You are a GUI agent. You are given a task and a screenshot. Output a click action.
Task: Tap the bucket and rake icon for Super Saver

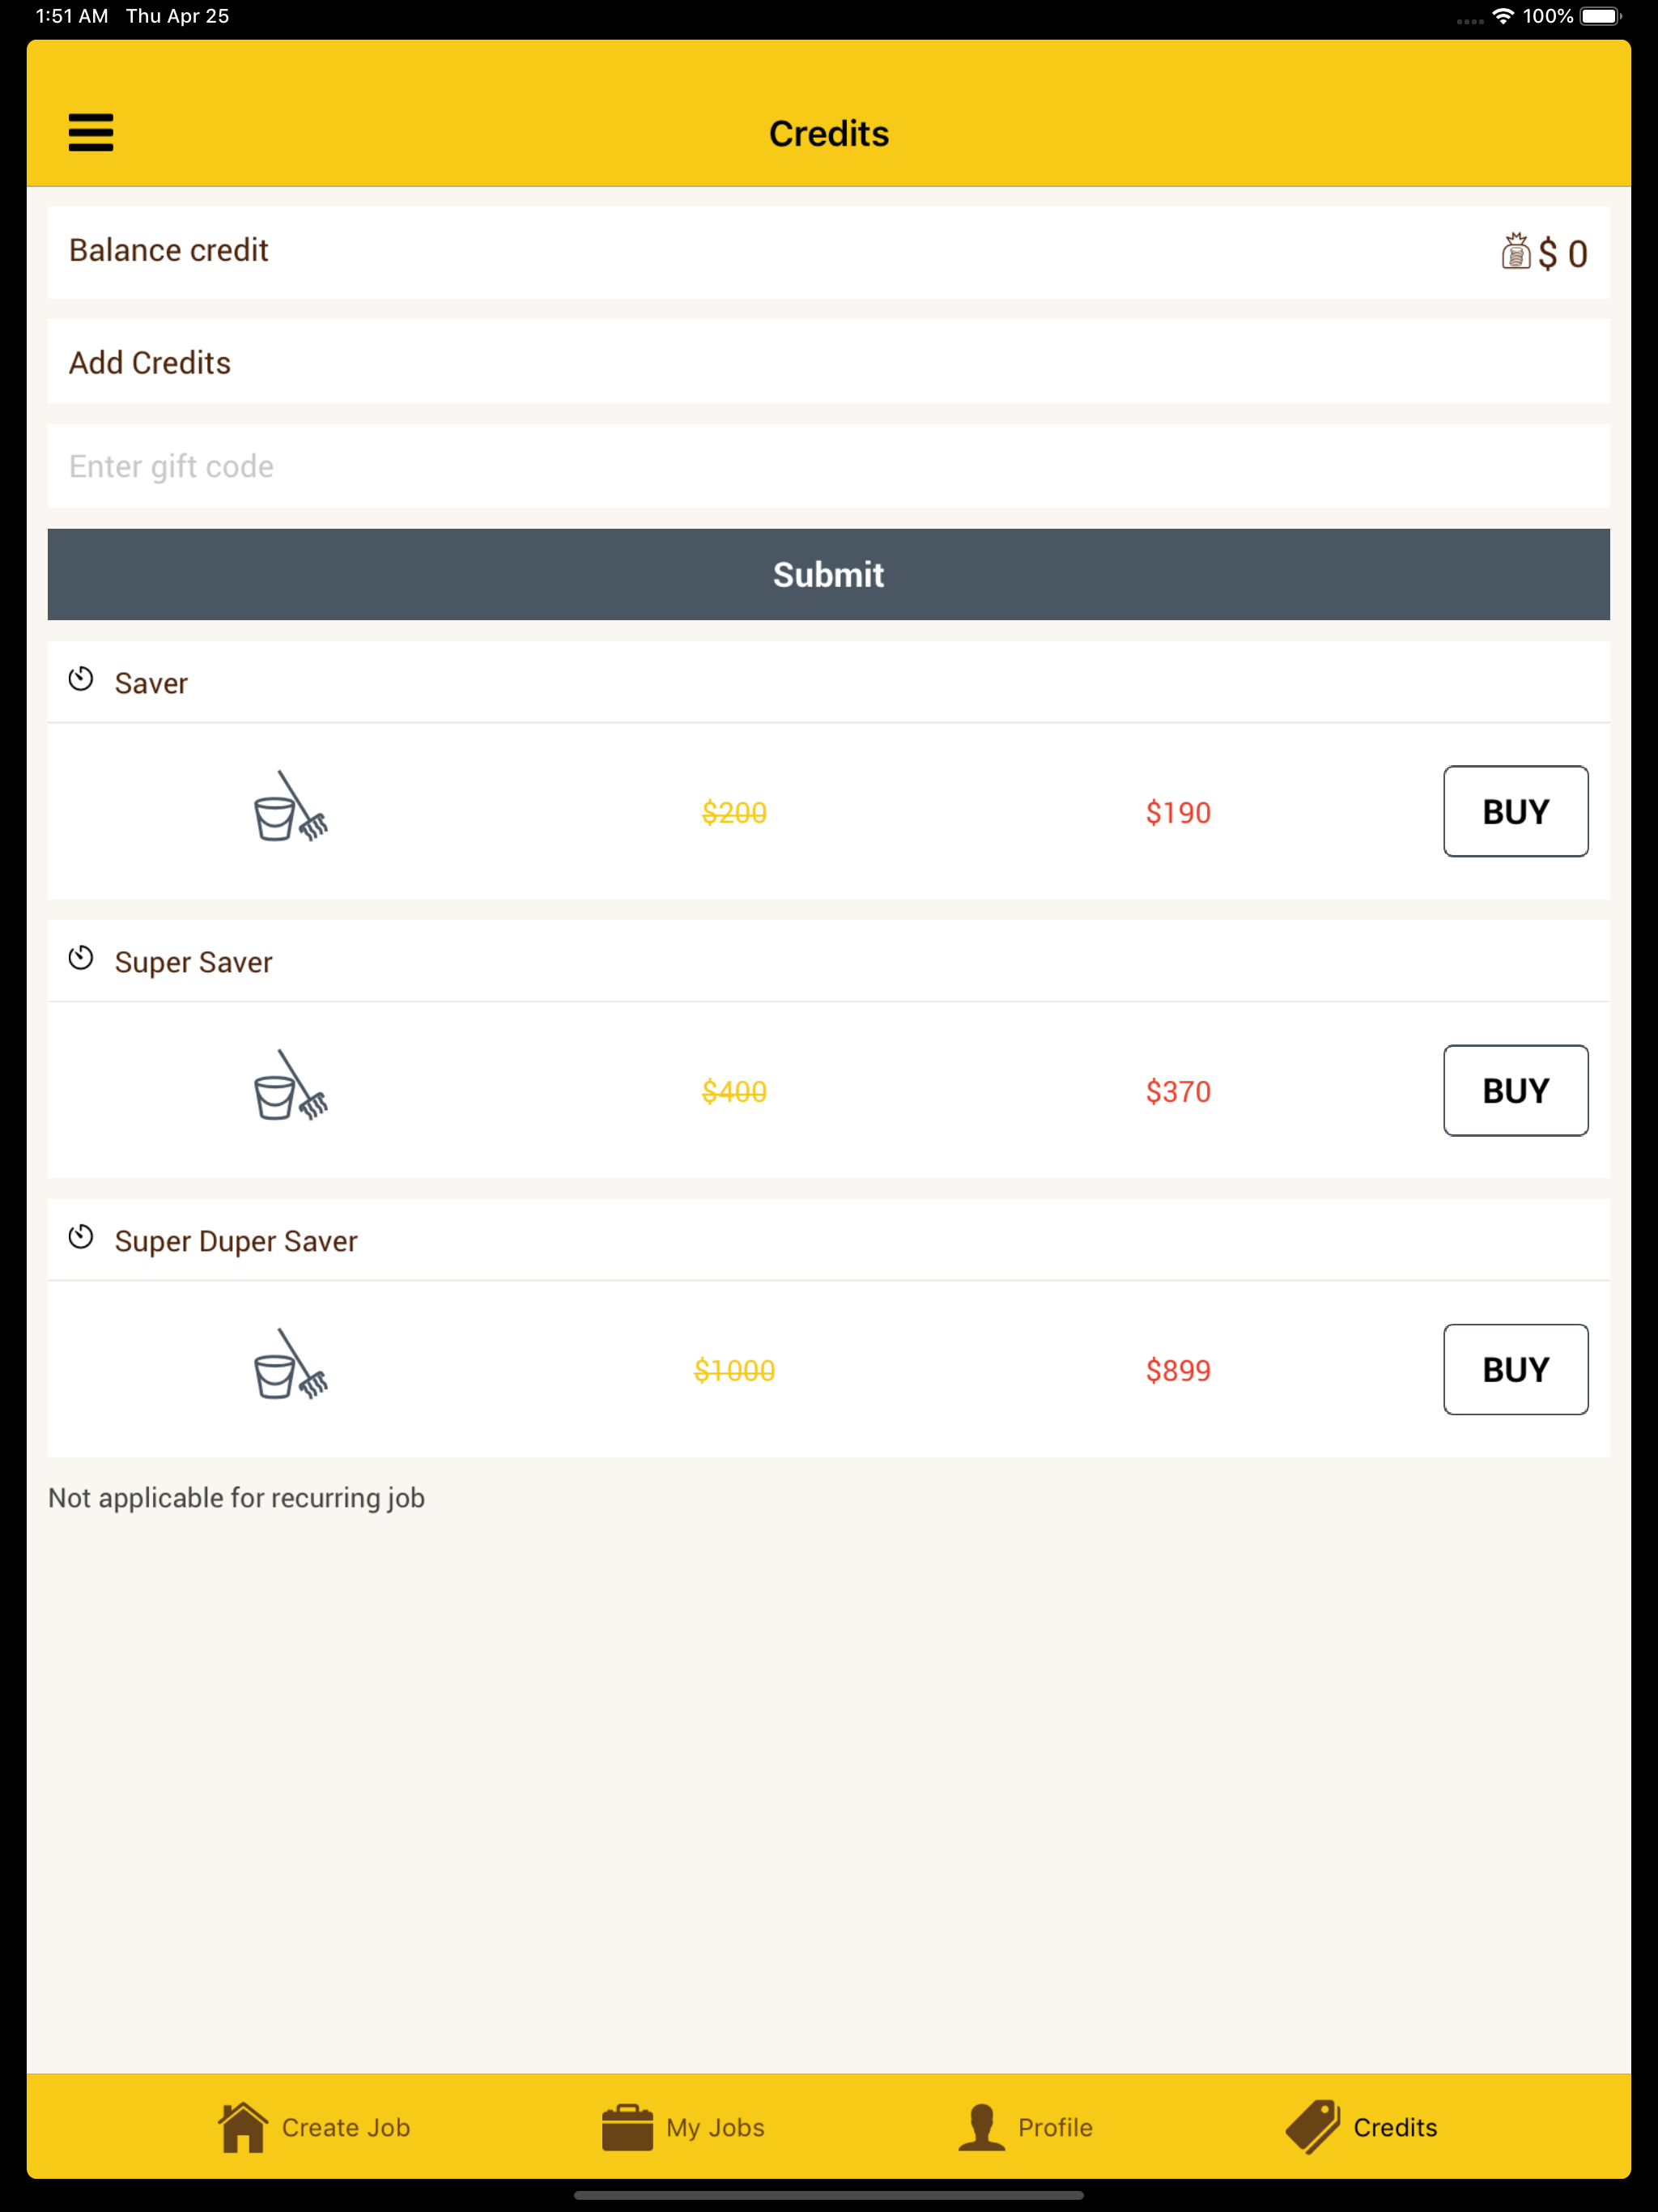point(290,1087)
